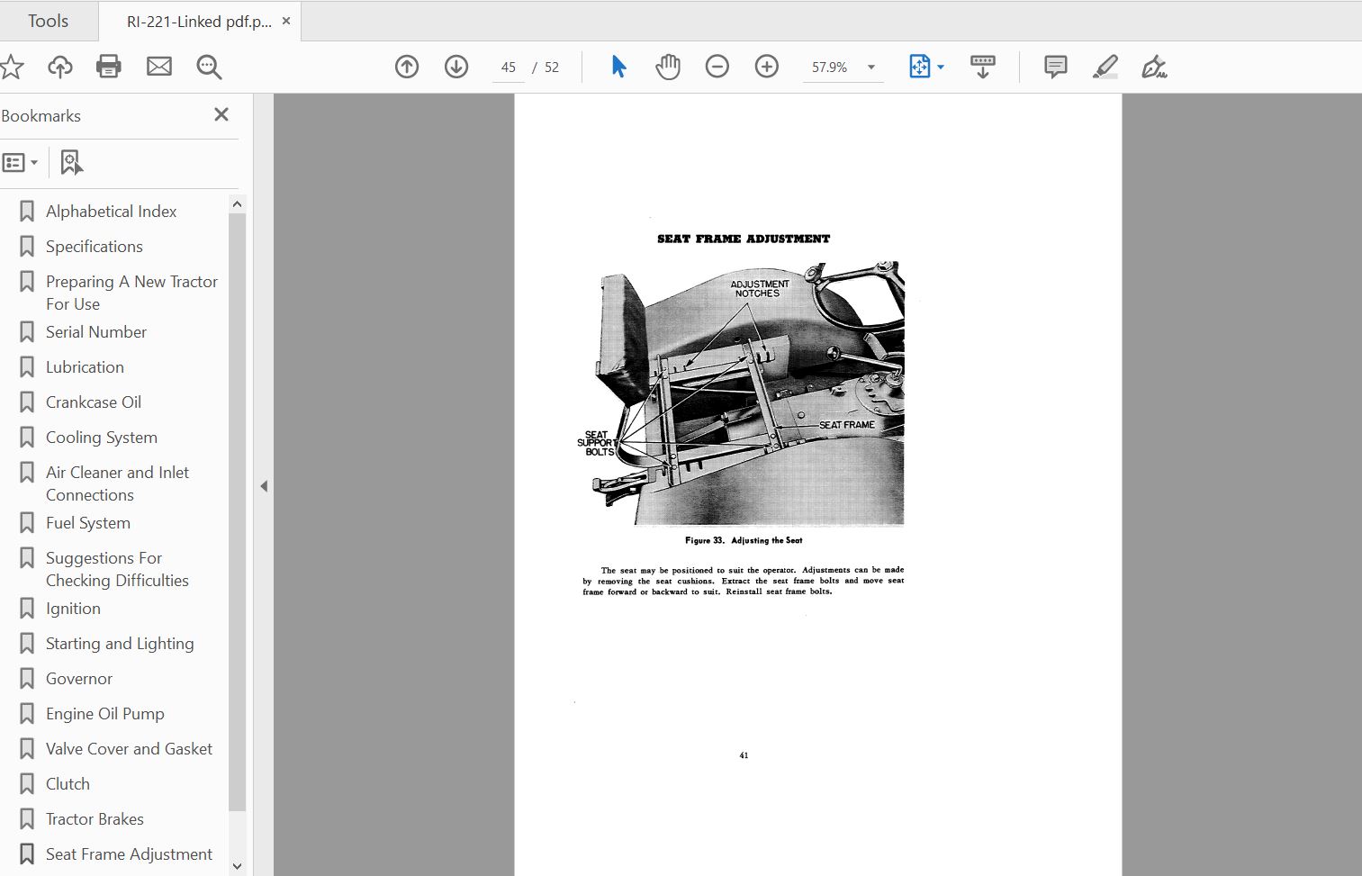Image resolution: width=1362 pixels, height=876 pixels.
Task: Open Air Cleaner and Inlet Connections bookmark
Action: pyautogui.click(x=117, y=483)
